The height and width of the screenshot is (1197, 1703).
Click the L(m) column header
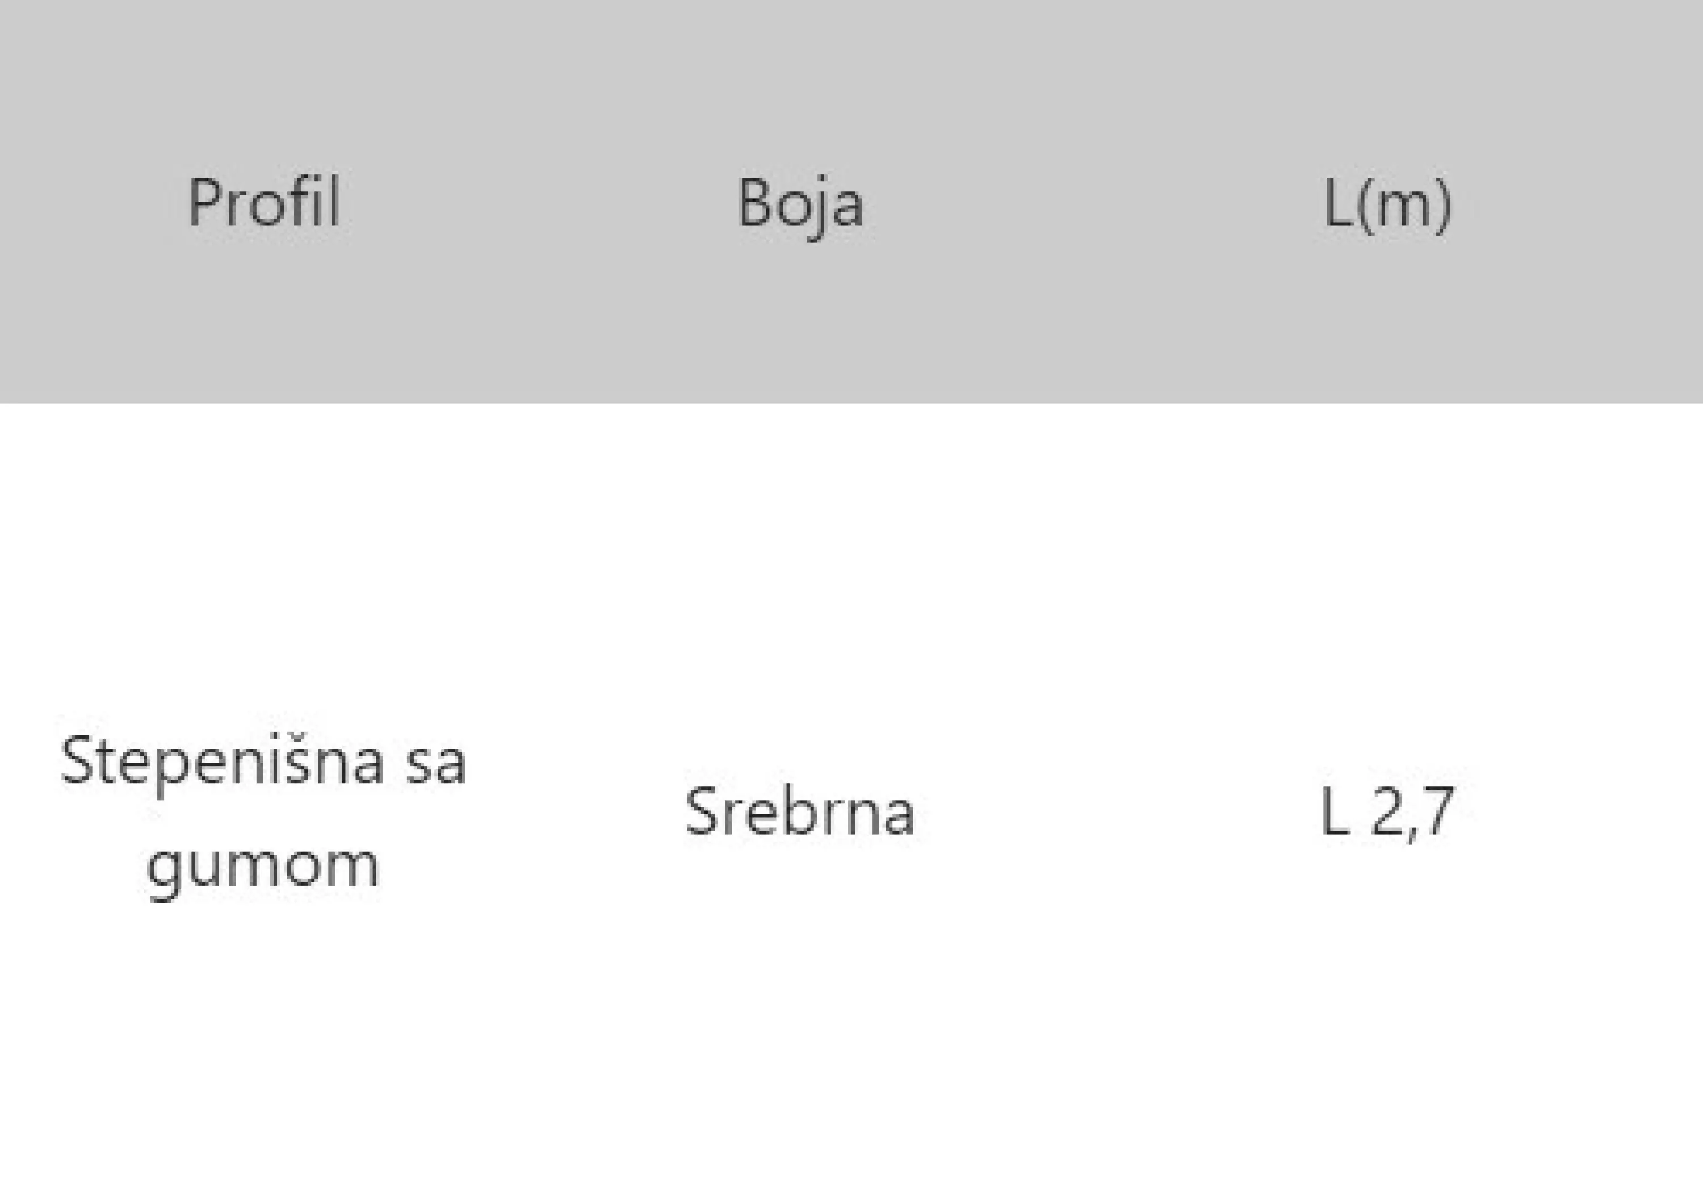click(x=1387, y=202)
